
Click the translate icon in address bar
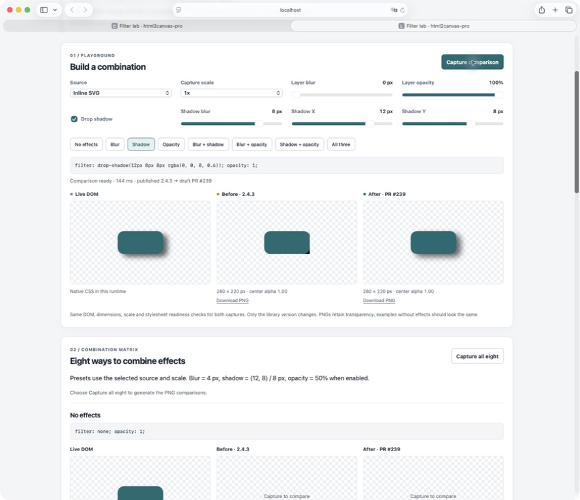coord(394,10)
